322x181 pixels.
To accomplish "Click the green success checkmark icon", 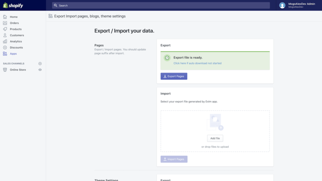I will (167, 58).
